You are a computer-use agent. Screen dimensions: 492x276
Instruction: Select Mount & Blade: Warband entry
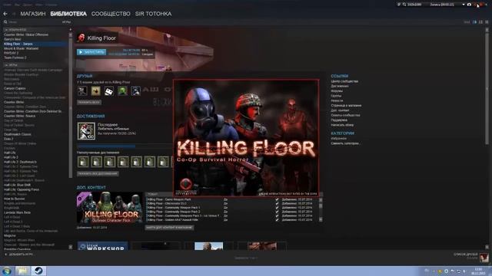21,48
